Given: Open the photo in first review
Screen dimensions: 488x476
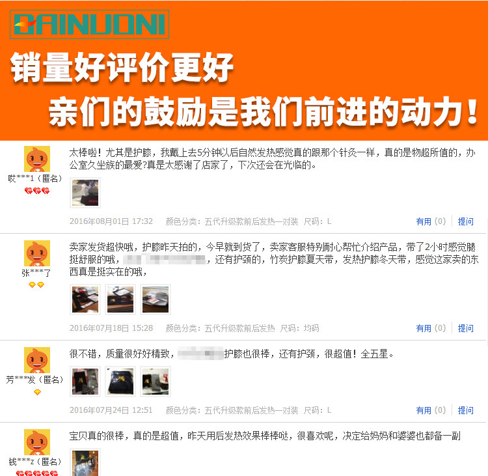Looking at the screenshot, I should pos(85,193).
